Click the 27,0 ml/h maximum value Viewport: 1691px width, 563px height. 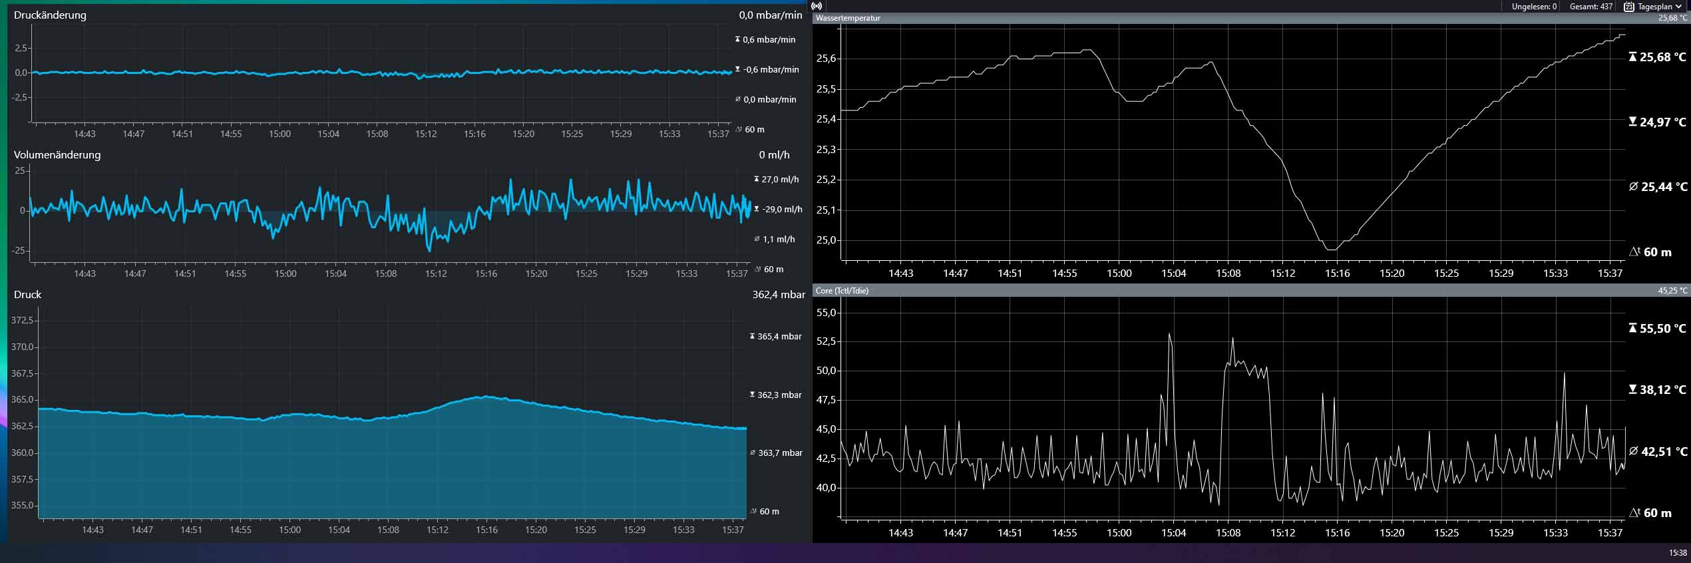point(781,180)
